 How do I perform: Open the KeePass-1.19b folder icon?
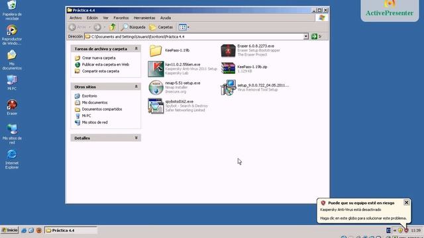click(x=156, y=50)
